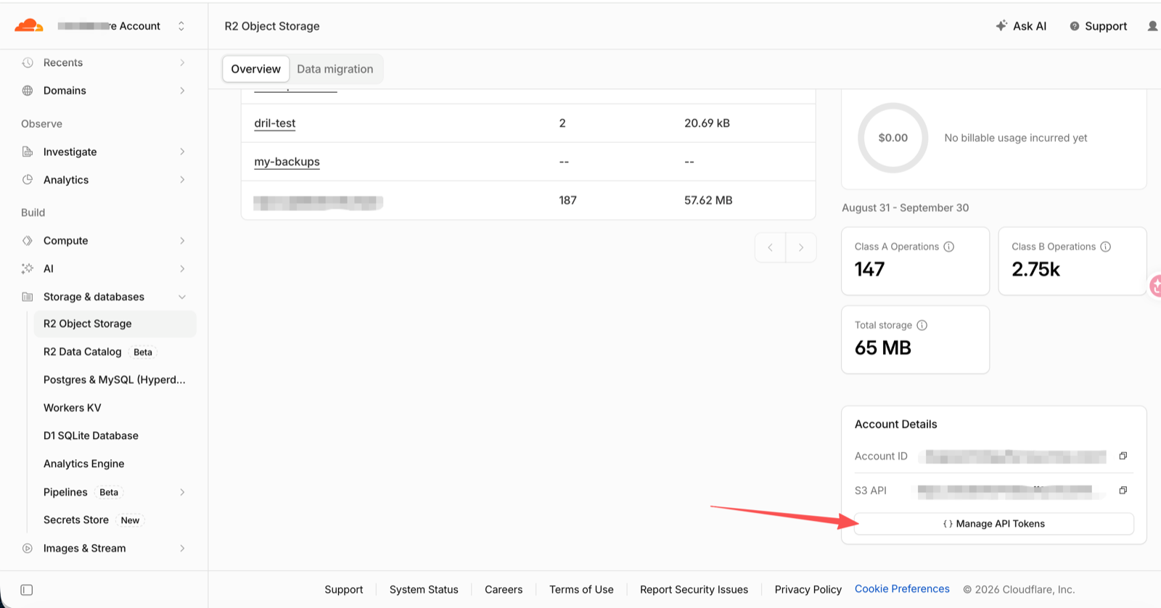The height and width of the screenshot is (608, 1161).
Task: Open the dril-test bucket
Action: click(275, 123)
